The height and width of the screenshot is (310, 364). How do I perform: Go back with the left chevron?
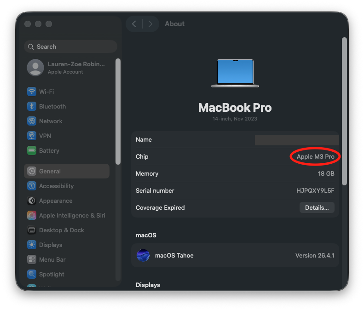(134, 24)
